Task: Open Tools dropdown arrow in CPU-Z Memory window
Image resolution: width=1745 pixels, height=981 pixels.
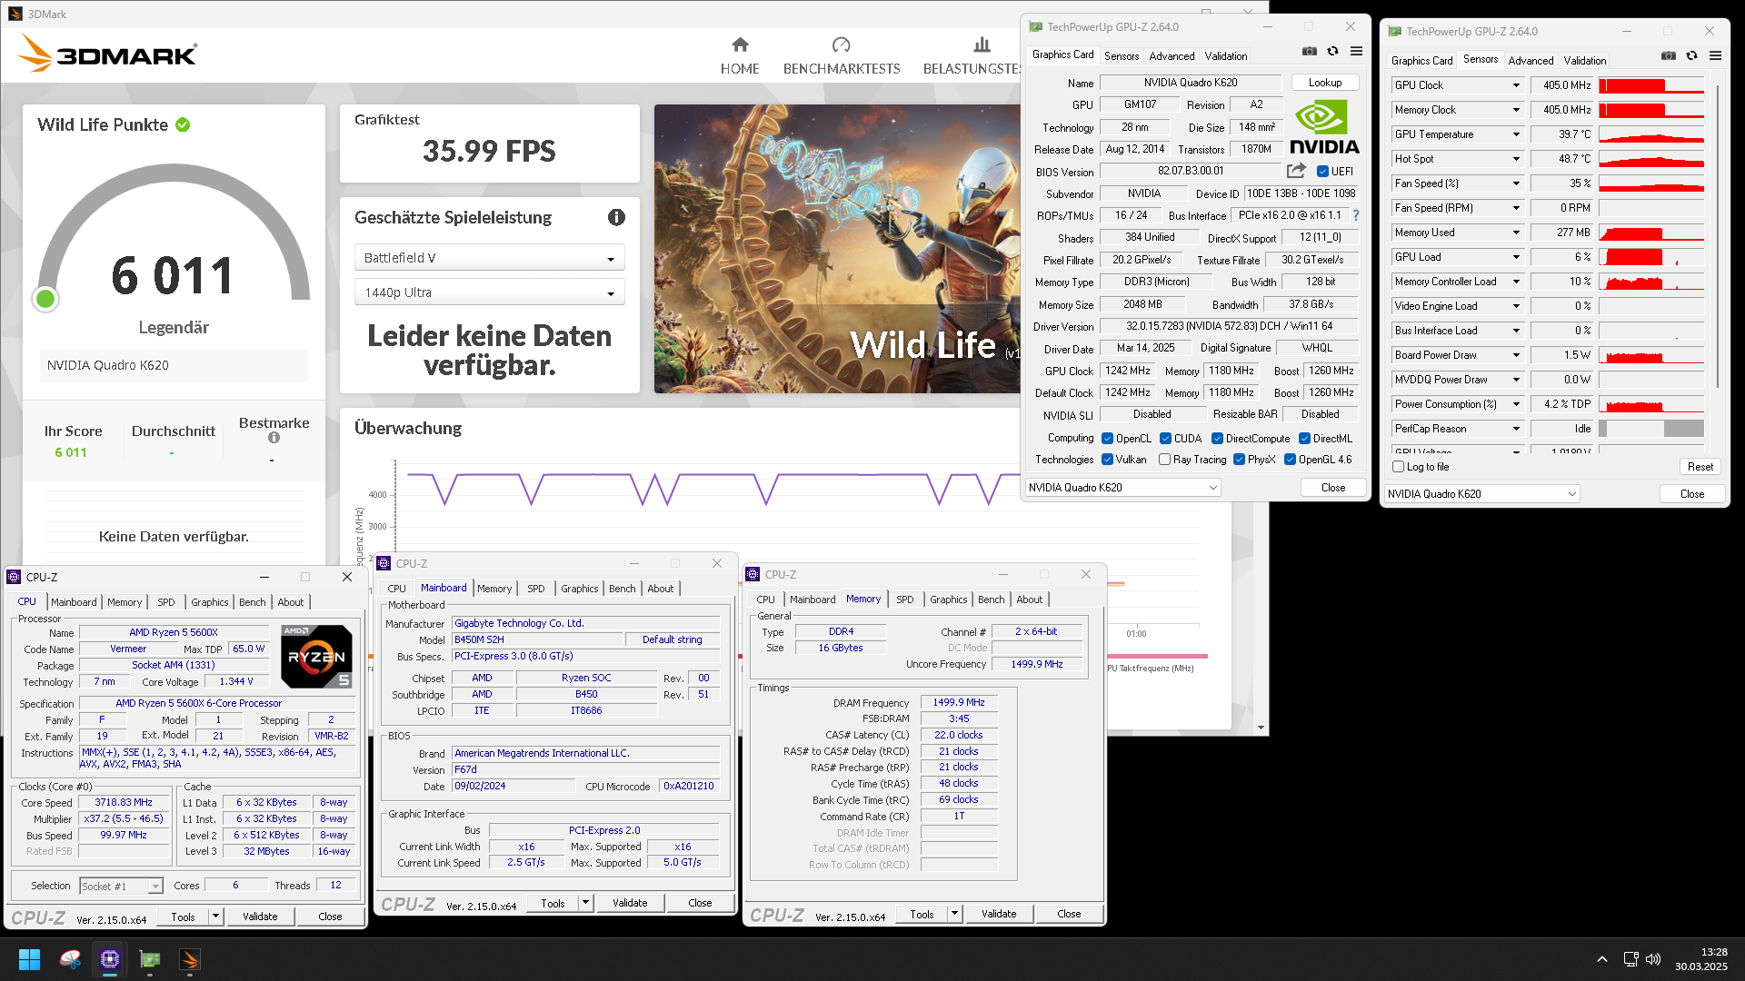Action: pyautogui.click(x=954, y=914)
